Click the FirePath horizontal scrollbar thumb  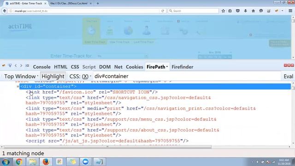tap(107, 147)
